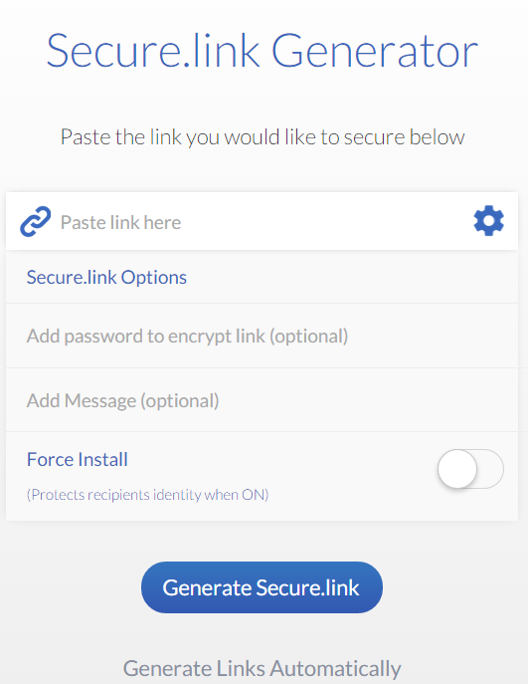The height and width of the screenshot is (684, 528).
Task: Click the empty track of Force Install switch
Action: pyautogui.click(x=490, y=469)
